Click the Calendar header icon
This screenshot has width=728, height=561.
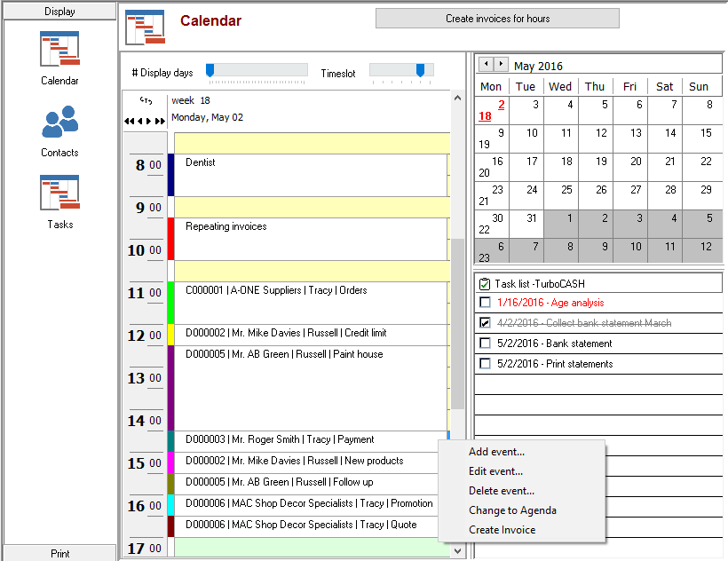(145, 27)
